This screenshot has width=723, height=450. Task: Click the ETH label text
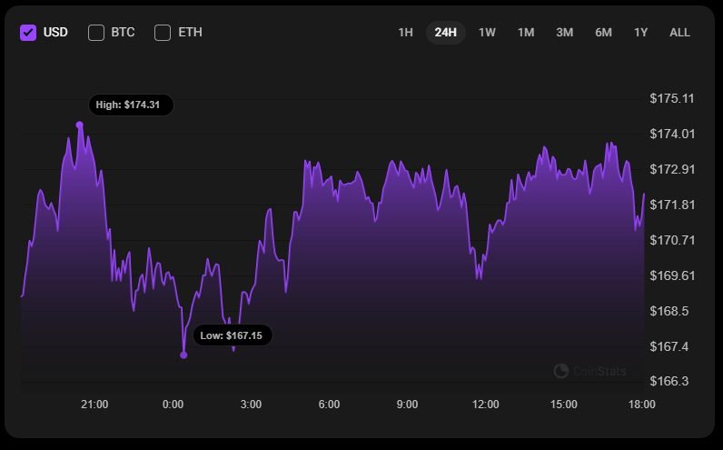pos(190,33)
